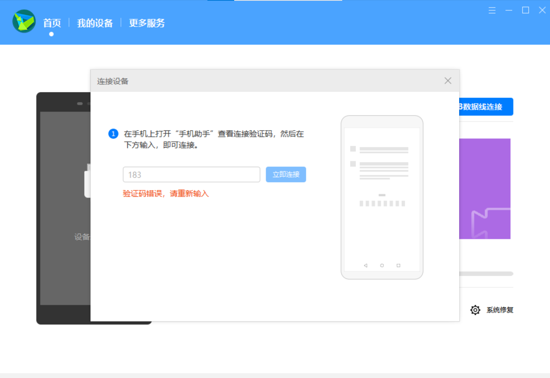
Task: Minimize the main window
Action: [x=509, y=10]
